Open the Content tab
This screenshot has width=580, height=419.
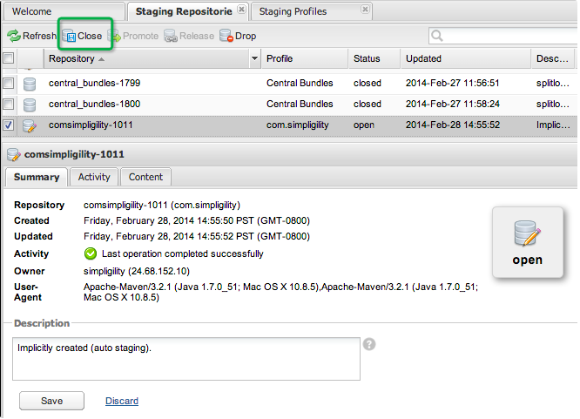(x=145, y=177)
